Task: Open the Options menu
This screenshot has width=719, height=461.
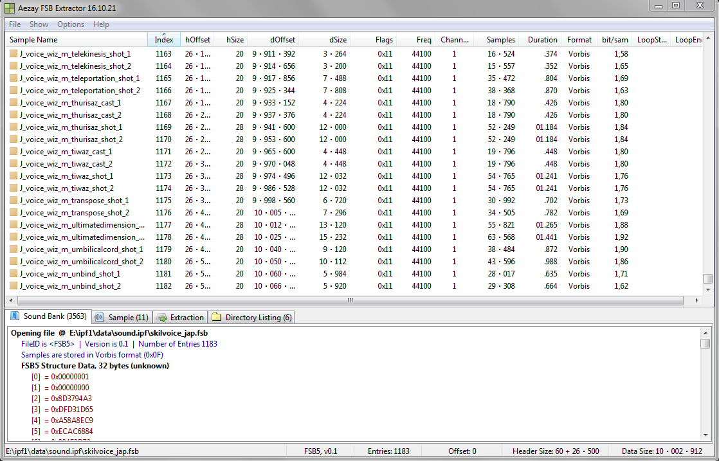Action: point(71,24)
